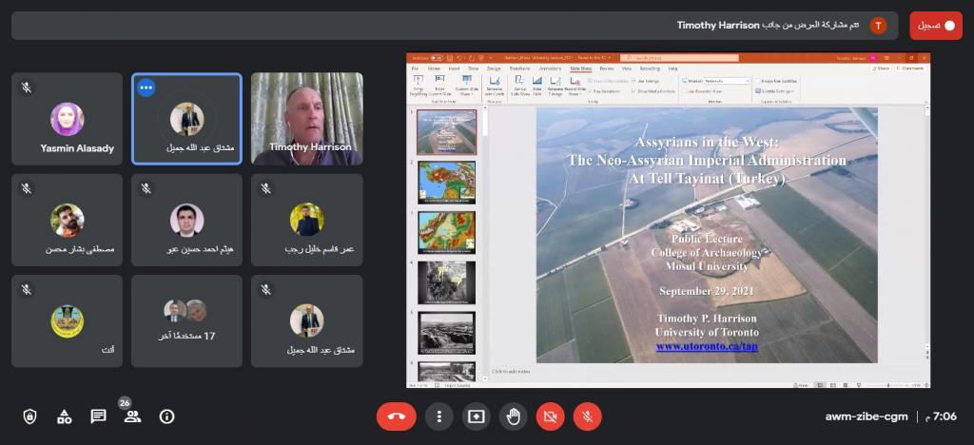The image size is (974, 445).
Task: Click the Design tab in PowerPoint ribbon
Action: [x=494, y=68]
